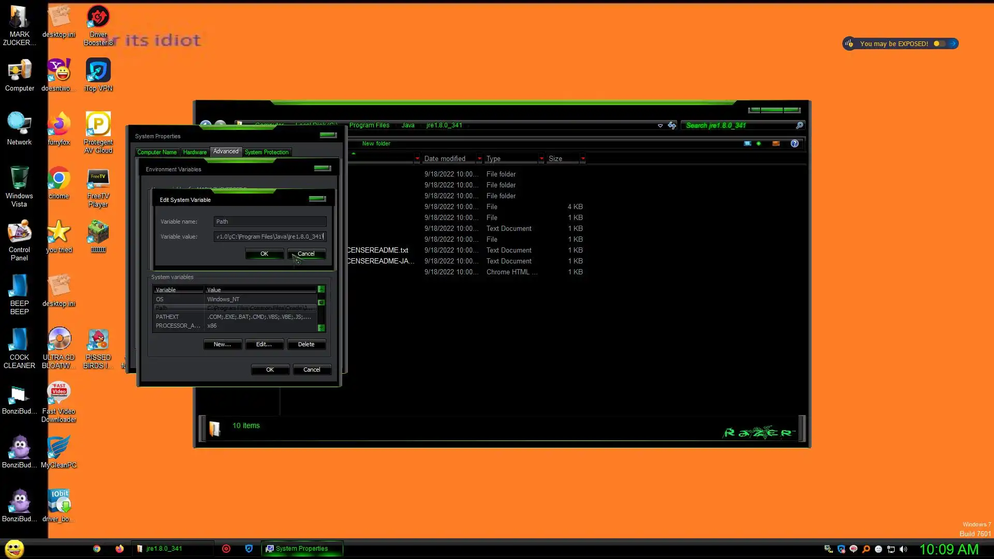994x559 pixels.
Task: Switch to the System Protection tab
Action: [266, 152]
